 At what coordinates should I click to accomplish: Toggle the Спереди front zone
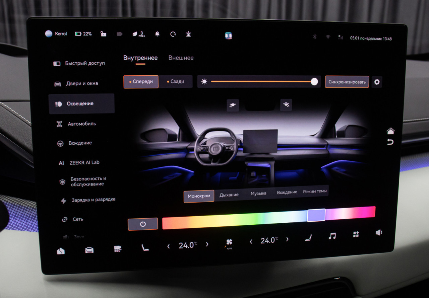(141, 82)
